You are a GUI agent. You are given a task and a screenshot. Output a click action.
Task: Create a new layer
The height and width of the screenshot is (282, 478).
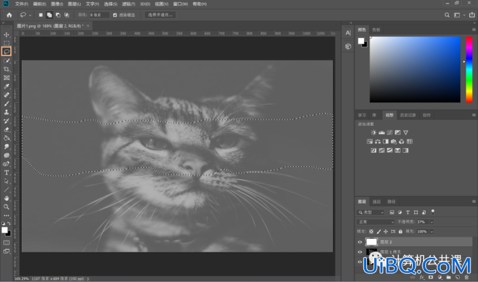point(458,277)
